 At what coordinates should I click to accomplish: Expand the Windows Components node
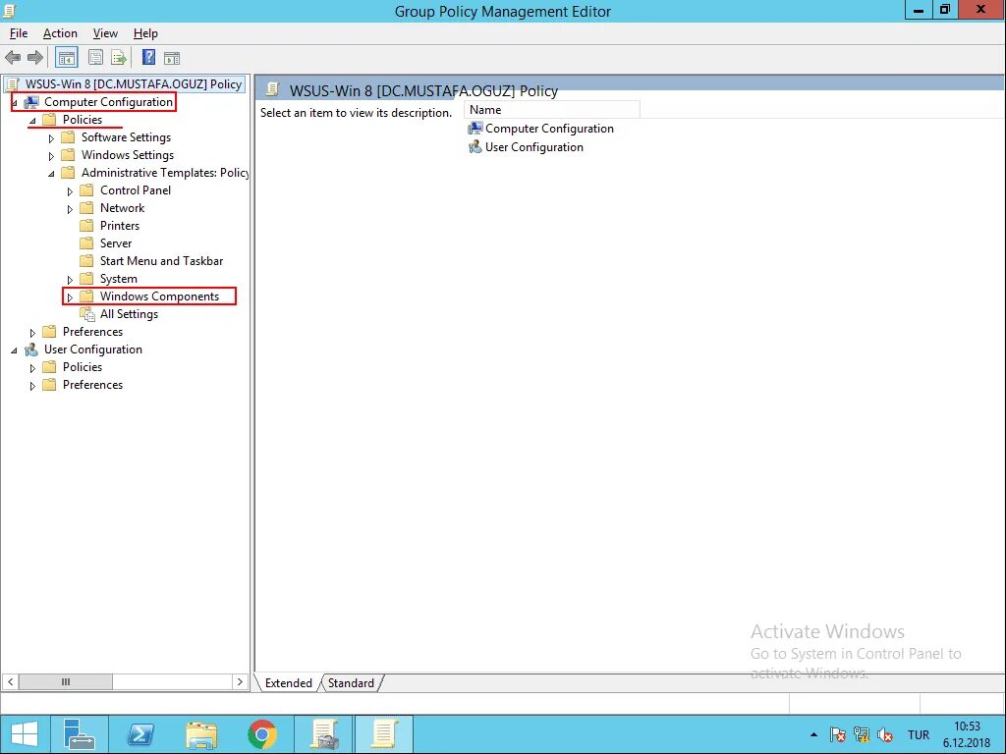point(70,297)
